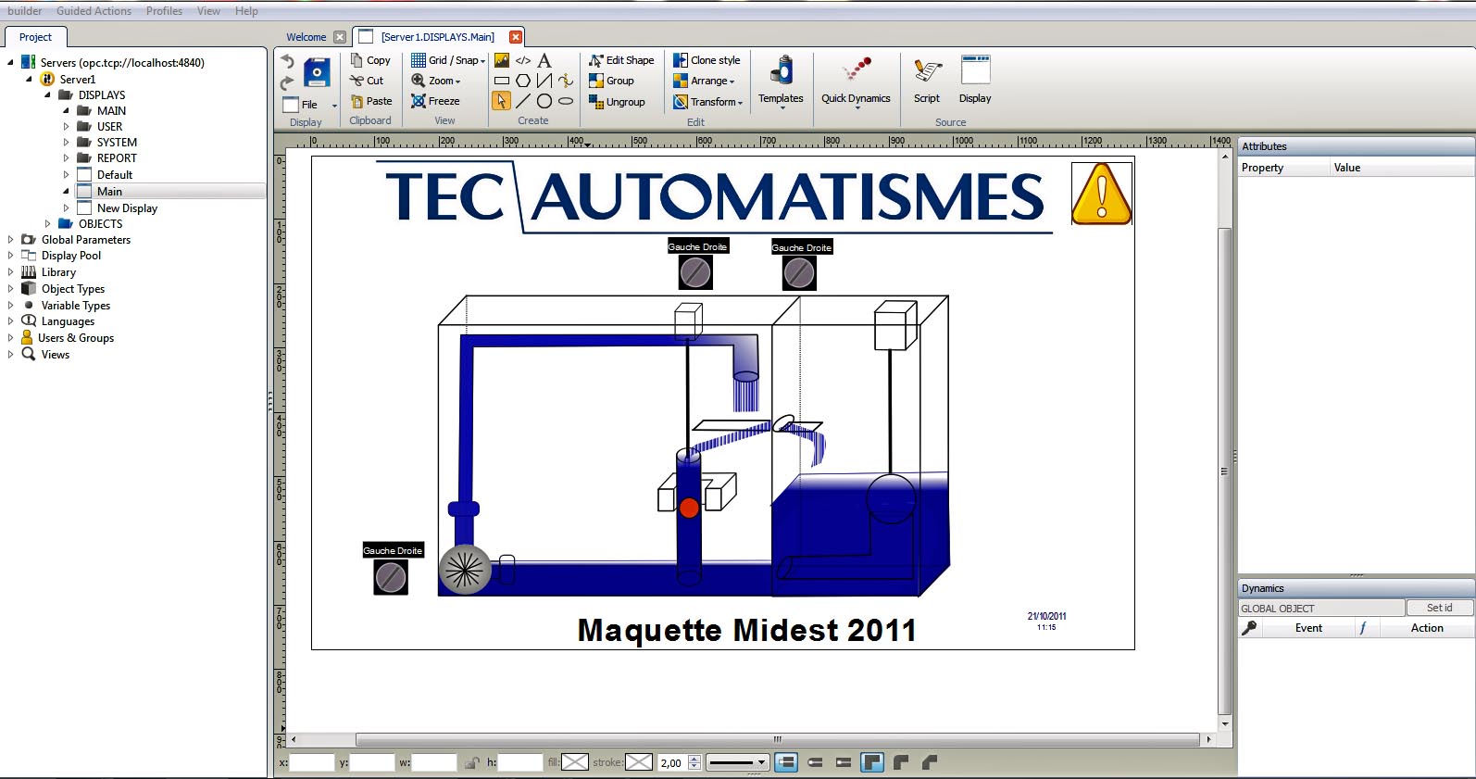Click the Cut scissors button
Viewport: 1476px width, 779px height.
tap(367, 81)
